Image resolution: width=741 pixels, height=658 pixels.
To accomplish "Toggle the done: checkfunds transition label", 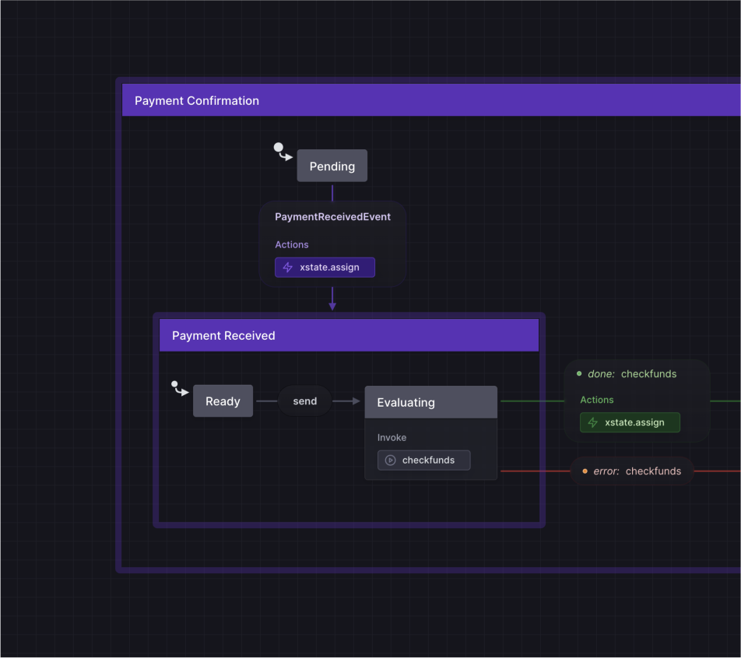I will click(x=632, y=374).
